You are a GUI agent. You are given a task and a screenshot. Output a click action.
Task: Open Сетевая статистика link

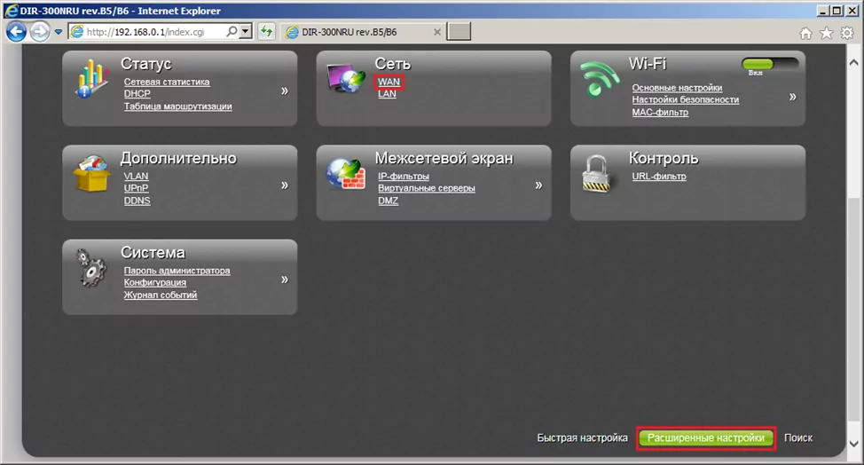[x=167, y=82]
